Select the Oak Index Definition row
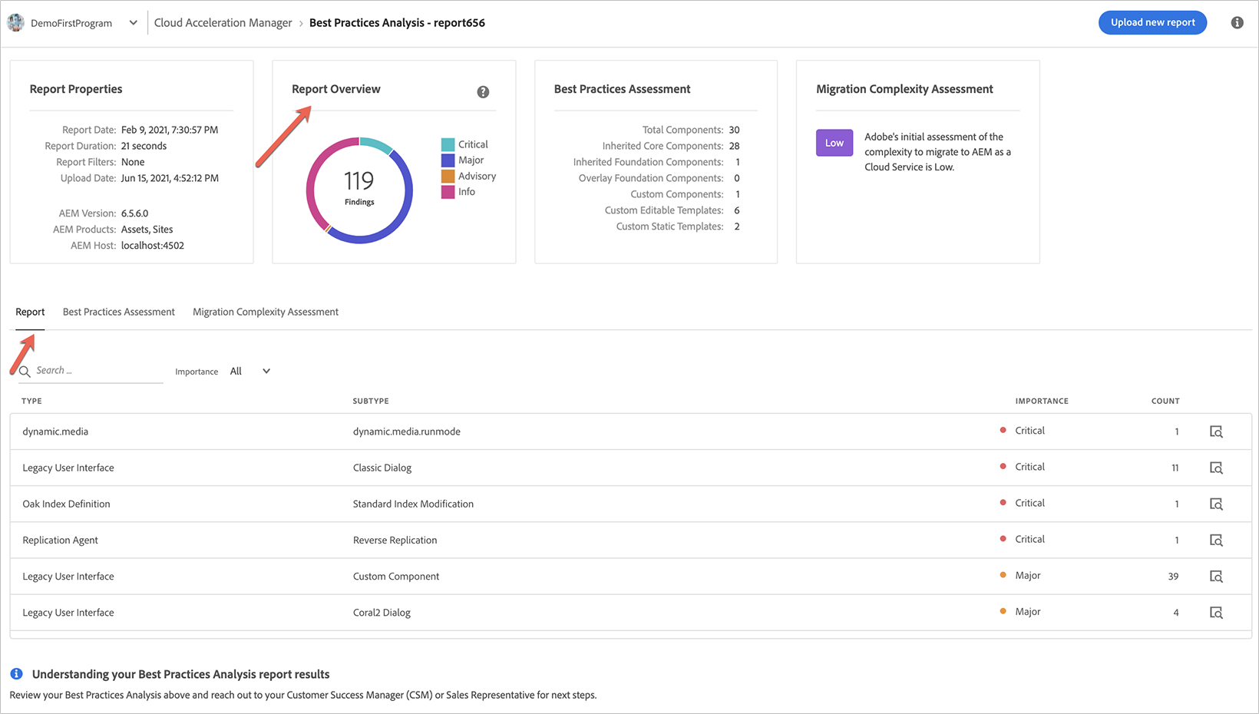This screenshot has height=714, width=1259. 630,504
